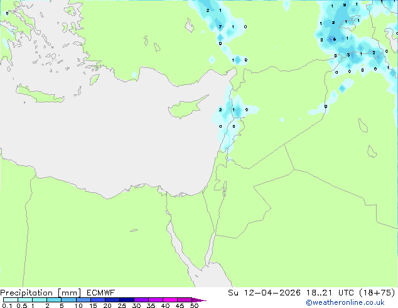Screen dimensions: 398x308
Task: Pick the 35–40 mm purple swatch
Action: [156, 300]
